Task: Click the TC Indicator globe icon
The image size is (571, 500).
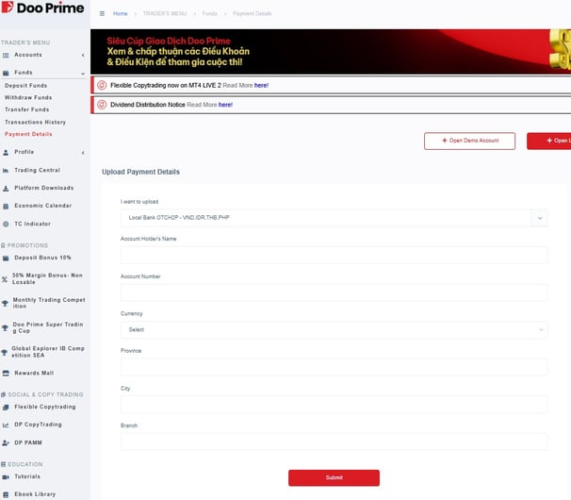Action: pos(6,224)
